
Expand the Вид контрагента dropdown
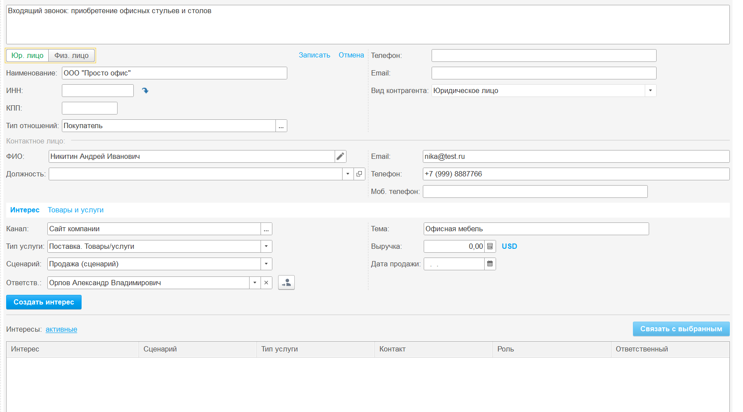click(x=650, y=91)
